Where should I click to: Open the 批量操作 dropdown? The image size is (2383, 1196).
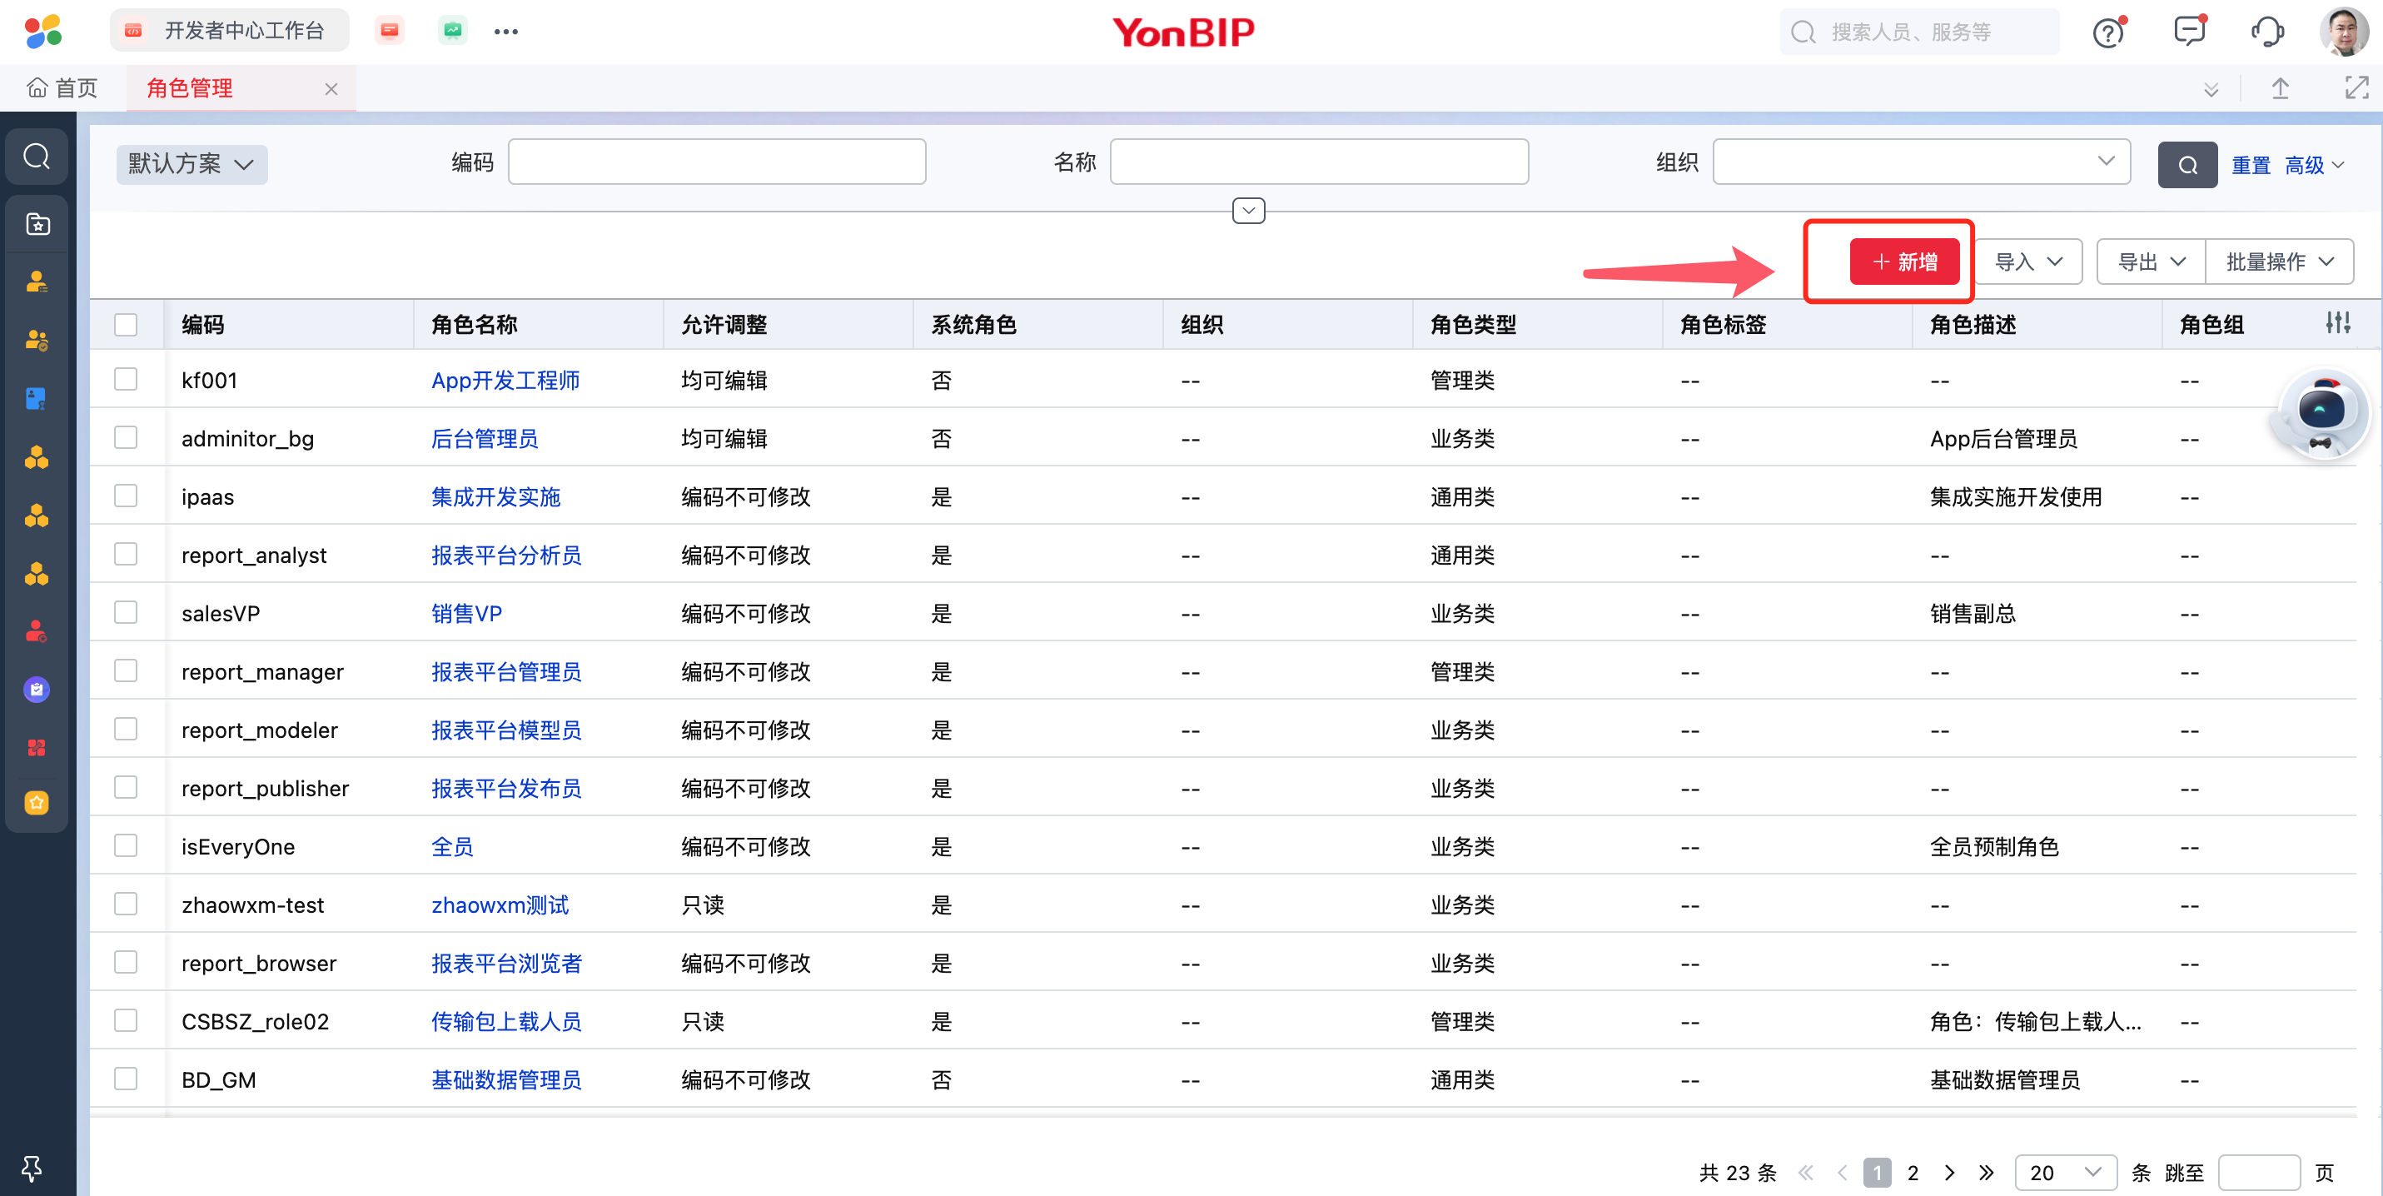pos(2278,262)
